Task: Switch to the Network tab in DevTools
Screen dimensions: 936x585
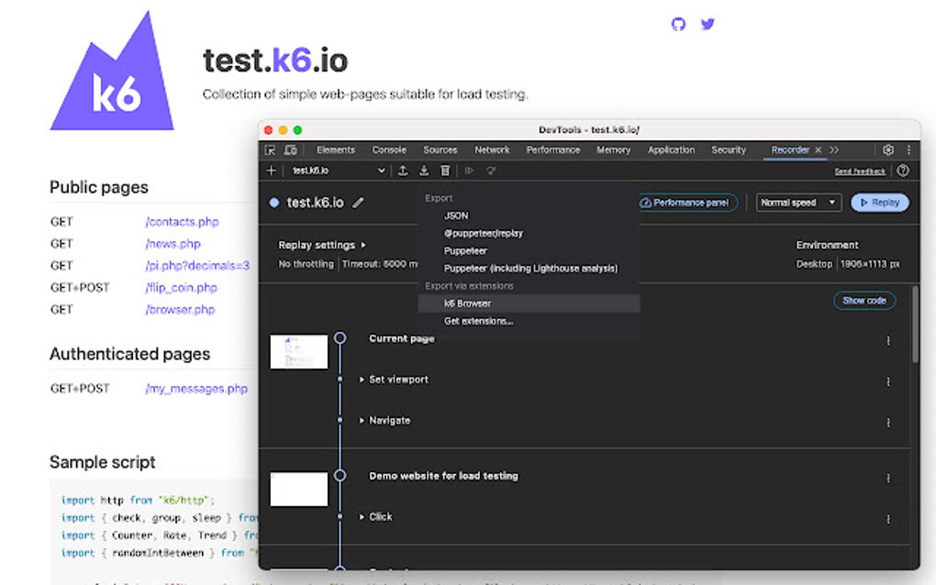Action: pyautogui.click(x=492, y=149)
